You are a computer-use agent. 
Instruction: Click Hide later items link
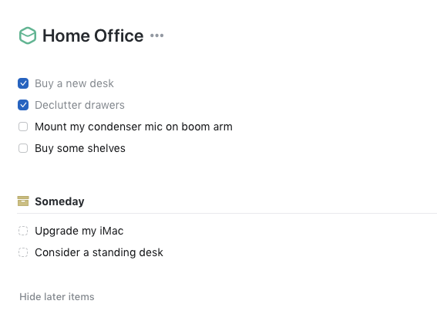57,297
